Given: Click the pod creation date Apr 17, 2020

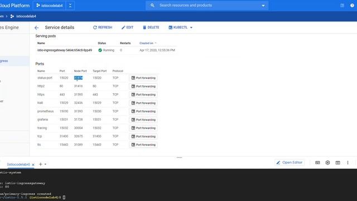Looking at the screenshot, I should [157, 50].
